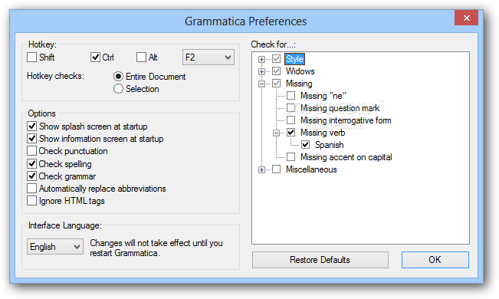Disable Check spelling option
Viewport: 499px width, 299px height.
coord(32,163)
